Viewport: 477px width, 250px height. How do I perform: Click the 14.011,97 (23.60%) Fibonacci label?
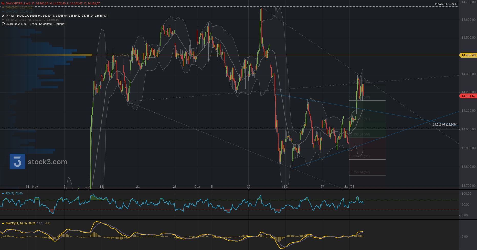445,124
